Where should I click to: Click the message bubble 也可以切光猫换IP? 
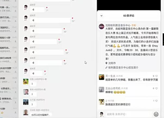click(x=41, y=115)
